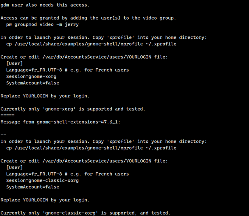Click "SystemAccount=false" directly below Session=gnome-xorg

[x=33, y=83]
